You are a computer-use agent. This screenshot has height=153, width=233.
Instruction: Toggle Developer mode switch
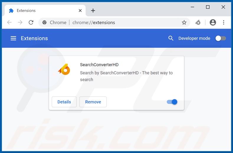[x=221, y=38]
